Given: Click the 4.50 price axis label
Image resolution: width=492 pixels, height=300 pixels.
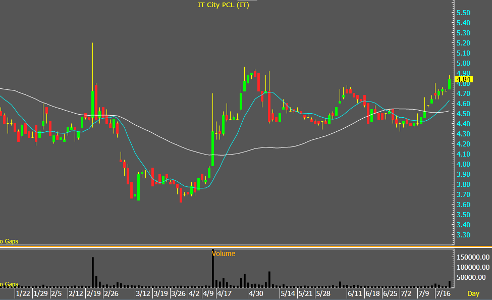Looking at the screenshot, I should pos(463,114).
